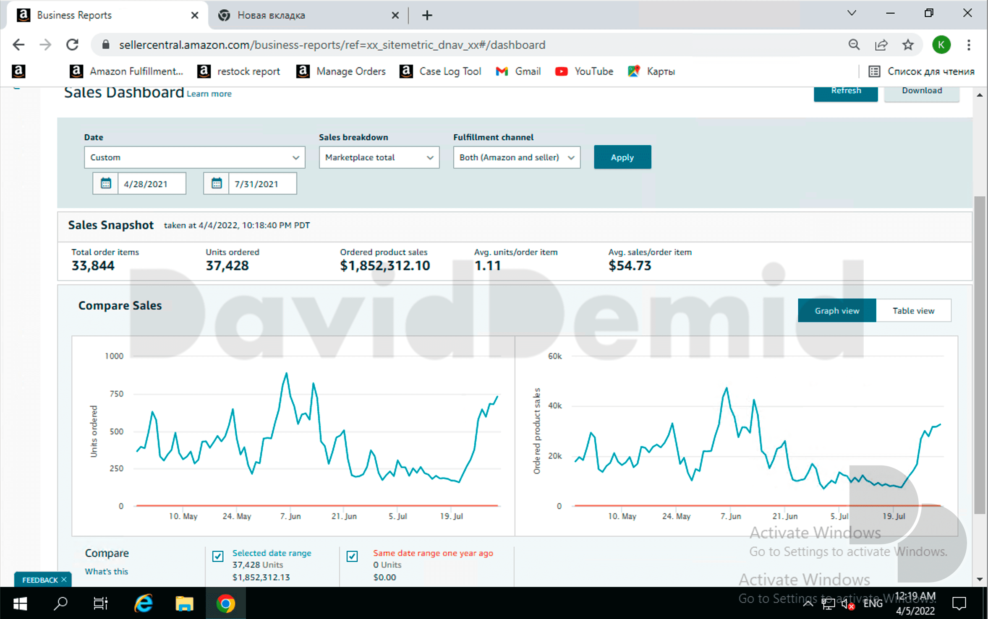Open File Explorer from taskbar
This screenshot has width=988, height=619.
(184, 603)
